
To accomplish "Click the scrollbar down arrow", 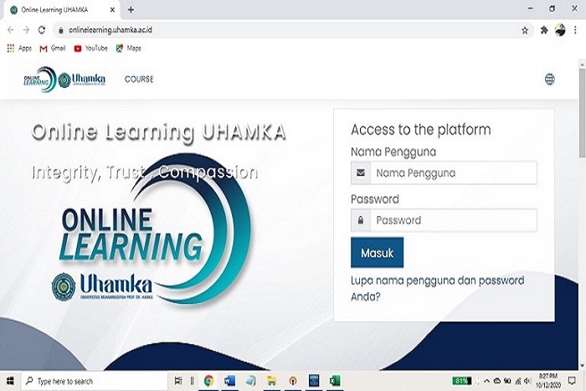I will point(582,366).
